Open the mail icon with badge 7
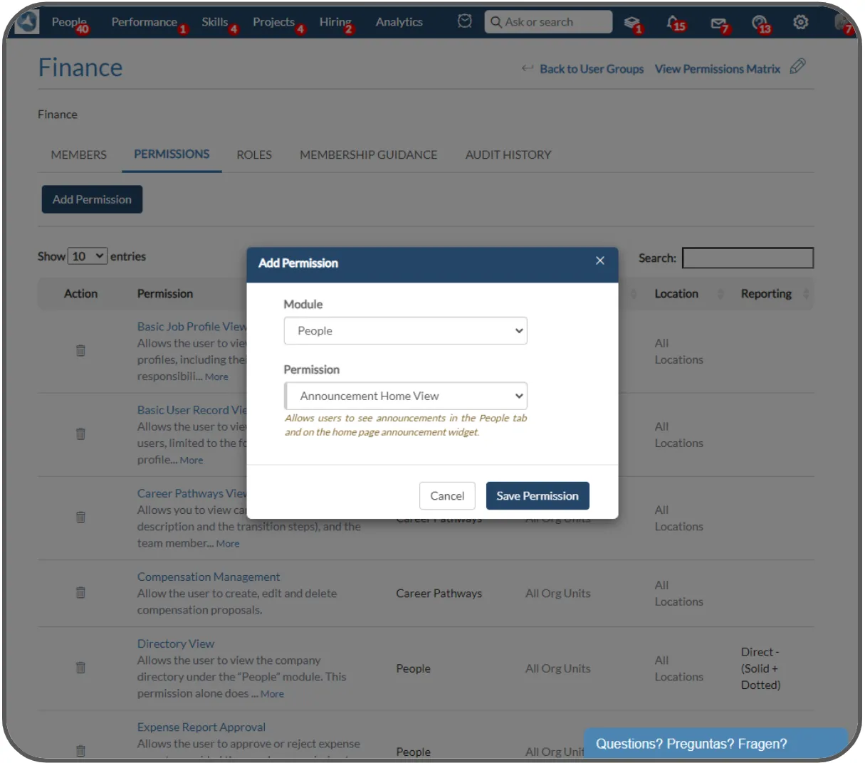 click(719, 24)
